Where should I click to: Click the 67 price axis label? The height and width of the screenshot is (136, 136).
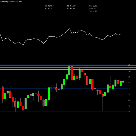pyautogui.click(x=129, y=100)
